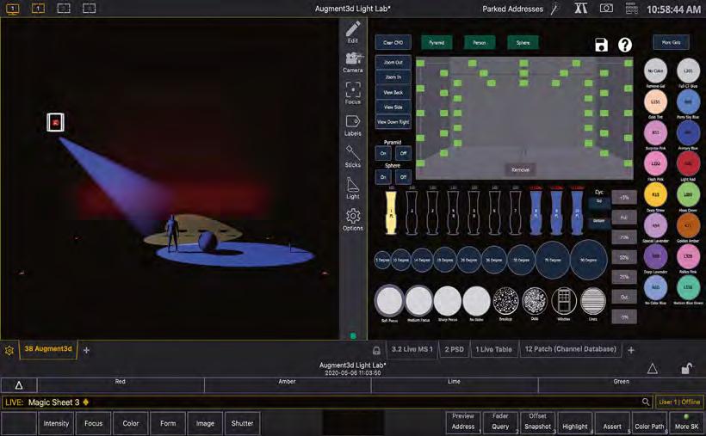Add a new tab next to 38 Augment3d
The width and height of the screenshot is (706, 436).
click(86, 350)
